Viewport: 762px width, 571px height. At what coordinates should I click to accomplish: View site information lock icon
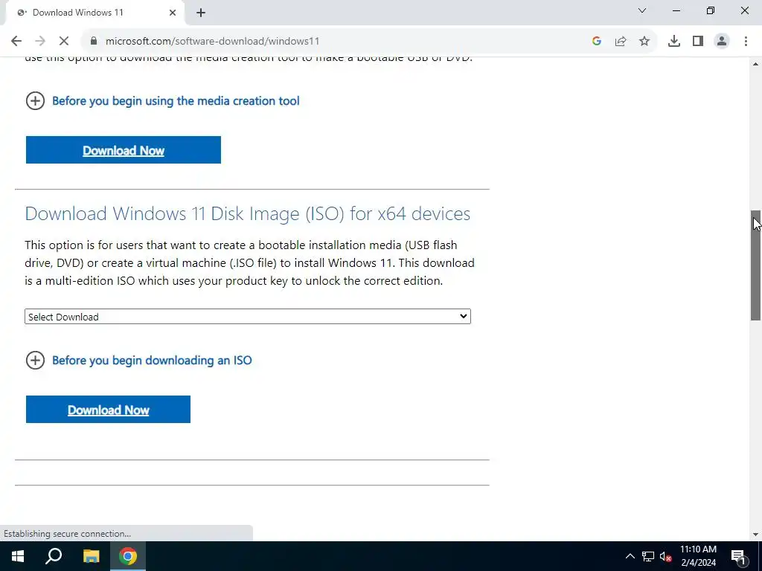coord(94,41)
